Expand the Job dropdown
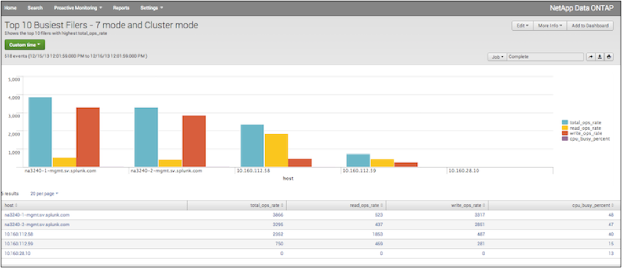The image size is (622, 268). click(x=497, y=56)
